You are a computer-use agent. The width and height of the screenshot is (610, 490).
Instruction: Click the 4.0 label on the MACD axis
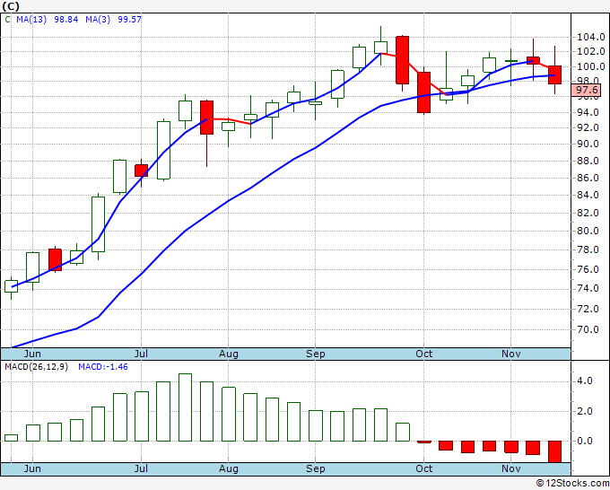tap(585, 381)
